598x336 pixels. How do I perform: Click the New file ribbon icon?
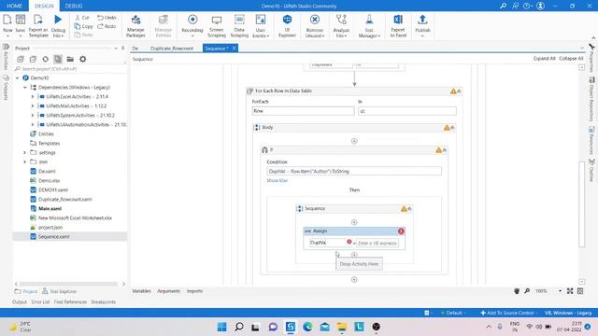tap(7, 20)
